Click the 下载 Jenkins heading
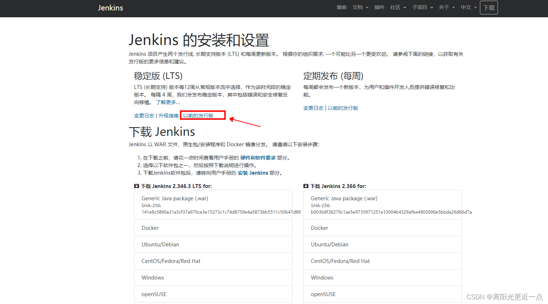Screen dimensions: 548x304 [x=162, y=132]
